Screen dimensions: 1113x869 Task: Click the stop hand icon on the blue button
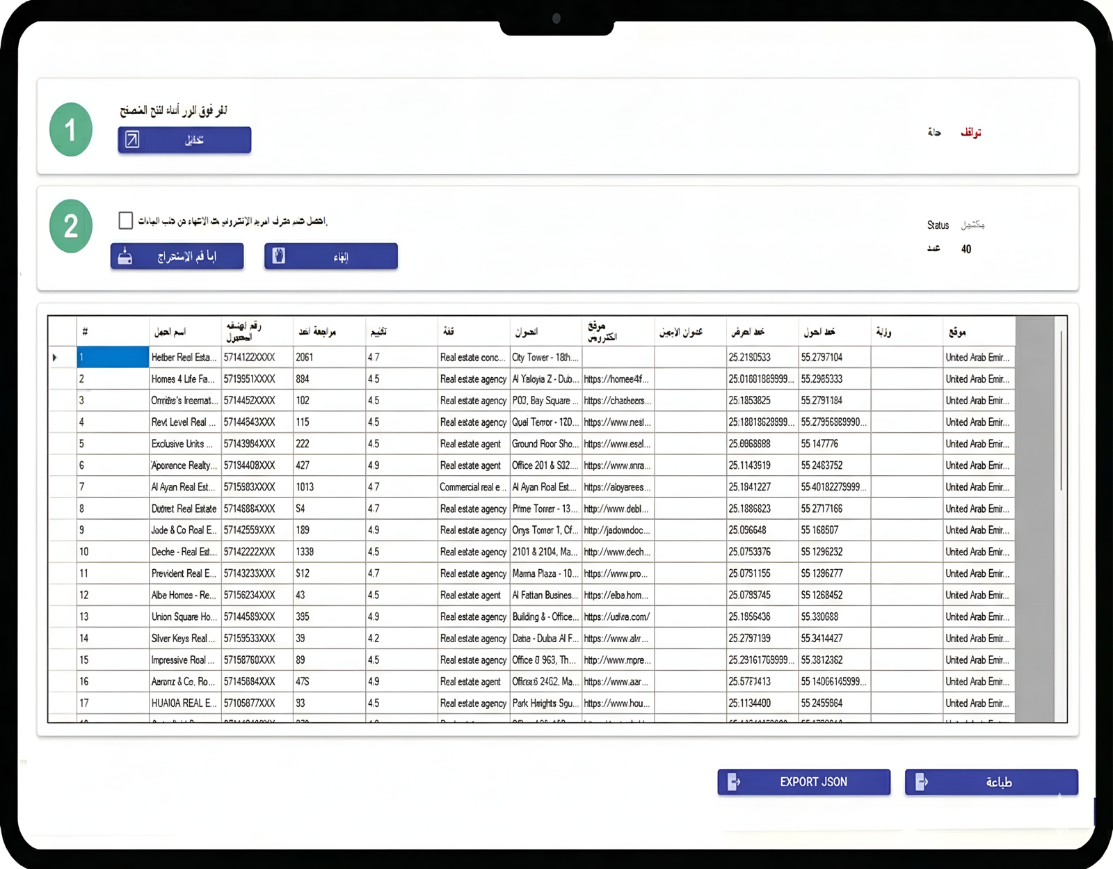(279, 256)
